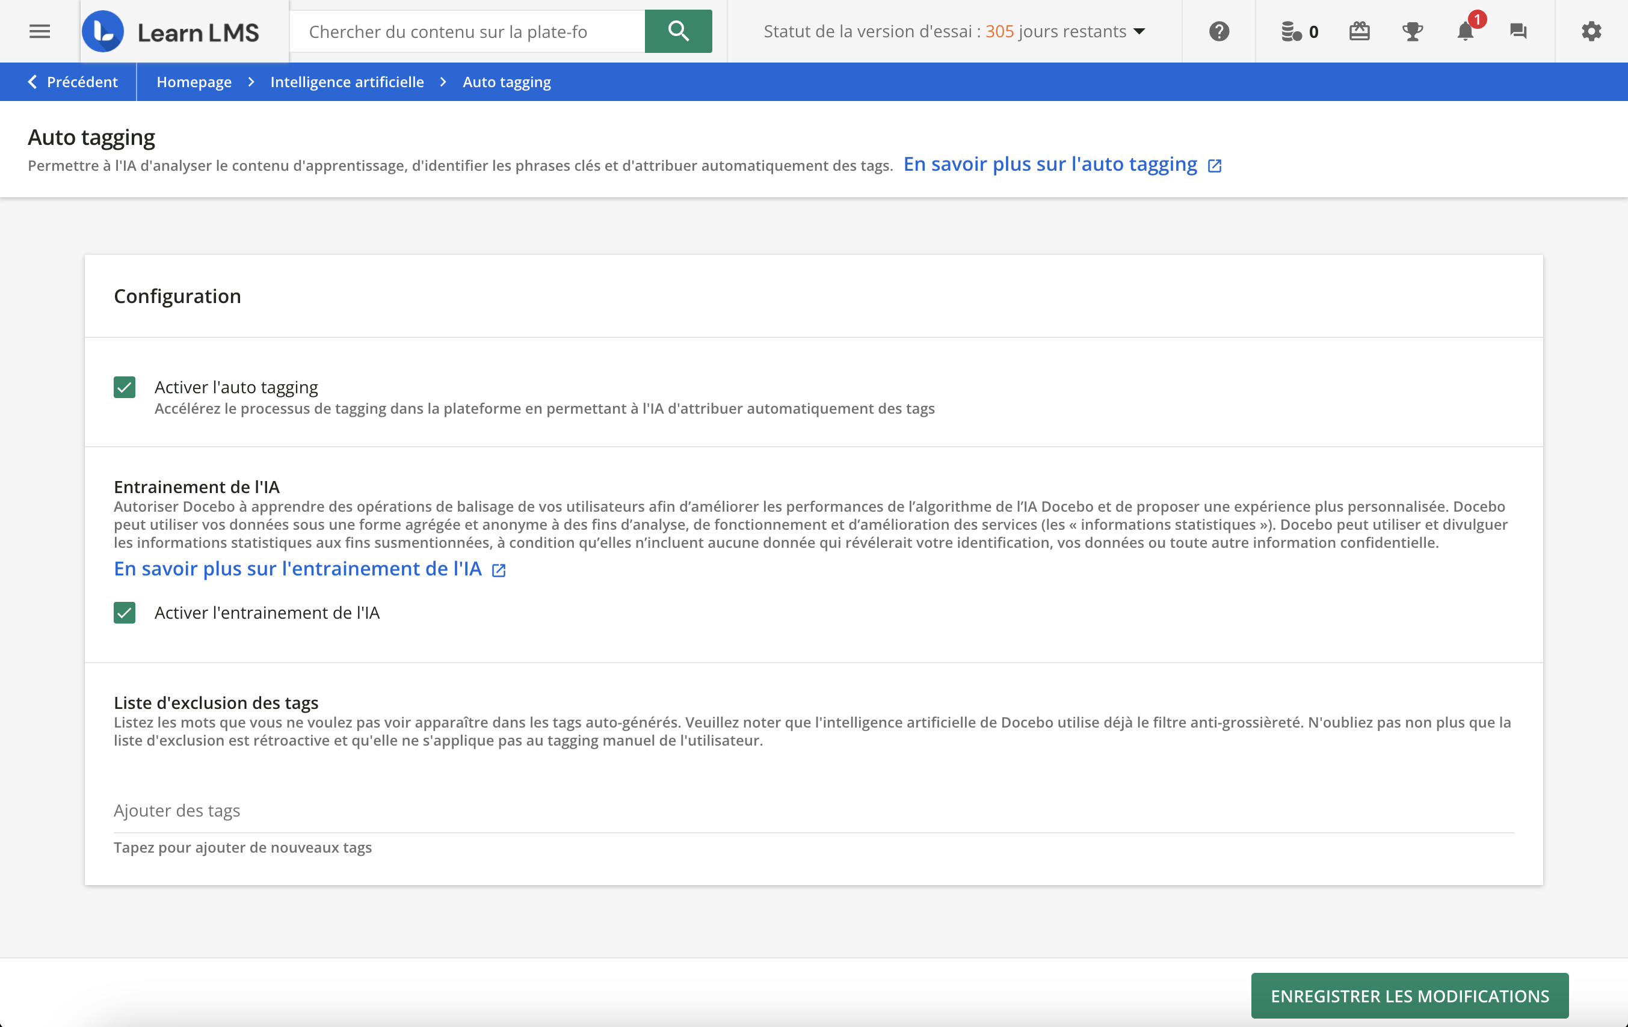
Task: Focus the Ajouter des tags input field
Action: 813,811
